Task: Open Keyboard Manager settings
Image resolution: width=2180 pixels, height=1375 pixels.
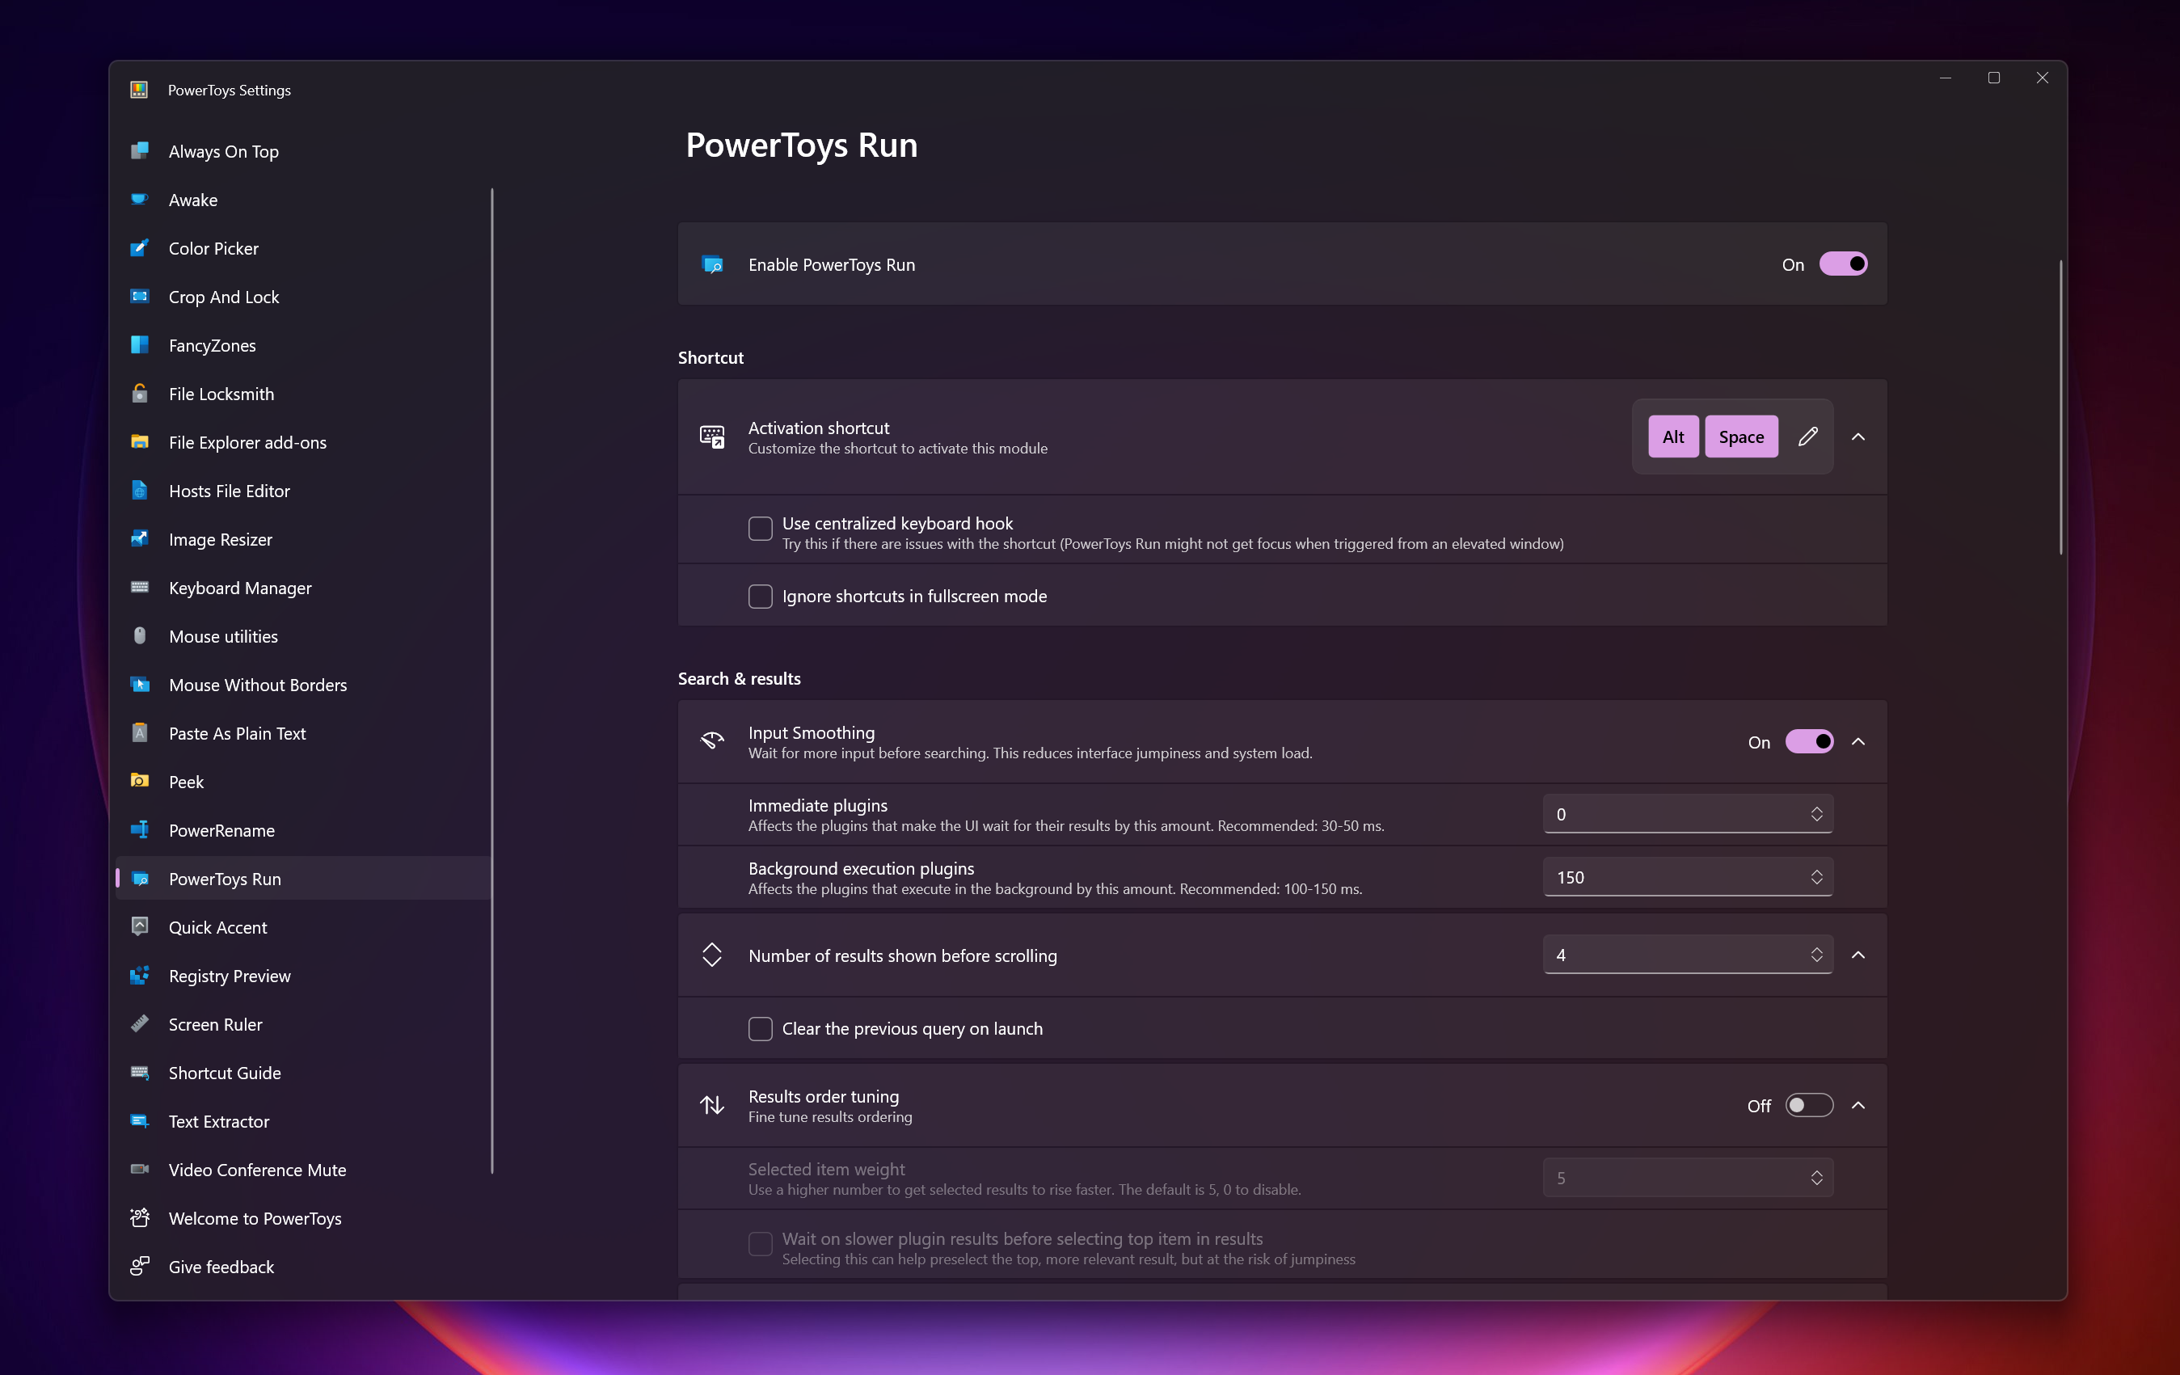Action: (239, 588)
